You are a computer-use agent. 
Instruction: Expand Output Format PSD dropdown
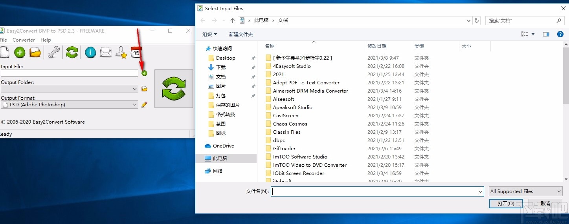(135, 105)
